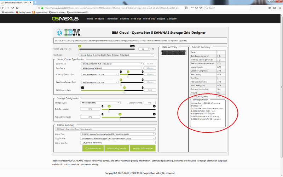This screenshot has height=177, width=283.
Task: Click the $/GB price field
Action: (x=150, y=90)
